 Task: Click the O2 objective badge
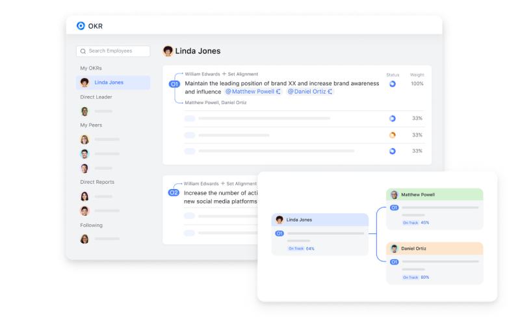click(174, 193)
